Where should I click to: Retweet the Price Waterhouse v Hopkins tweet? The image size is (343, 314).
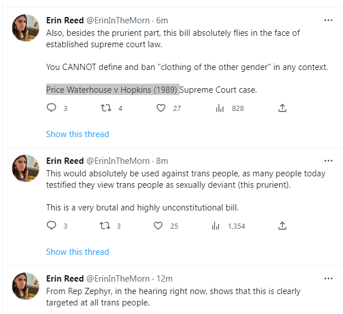coord(106,108)
